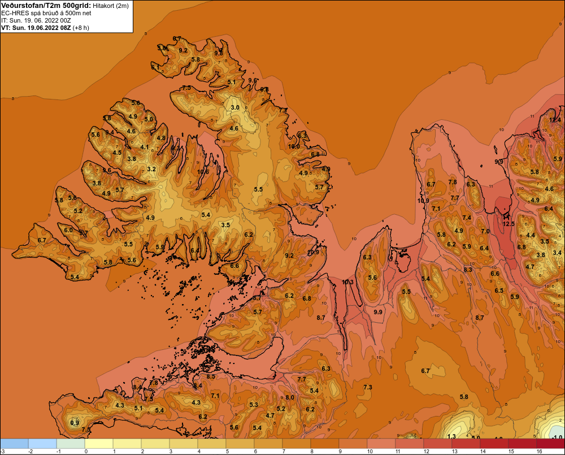Click the temperature value '3.2' in the Westfjords
This screenshot has width=565, height=455.
coord(151,169)
